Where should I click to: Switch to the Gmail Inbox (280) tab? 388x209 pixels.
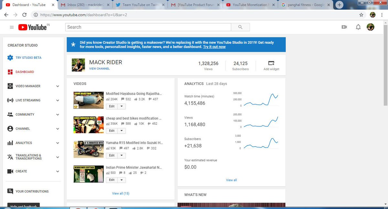[x=85, y=5]
